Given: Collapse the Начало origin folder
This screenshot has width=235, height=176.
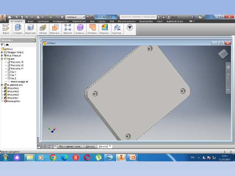Looking at the screenshot, I should 2,59.
